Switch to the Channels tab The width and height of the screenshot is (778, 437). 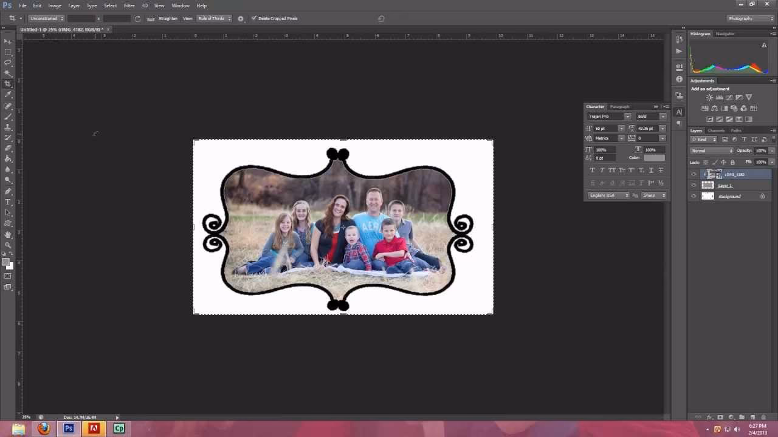coord(716,130)
